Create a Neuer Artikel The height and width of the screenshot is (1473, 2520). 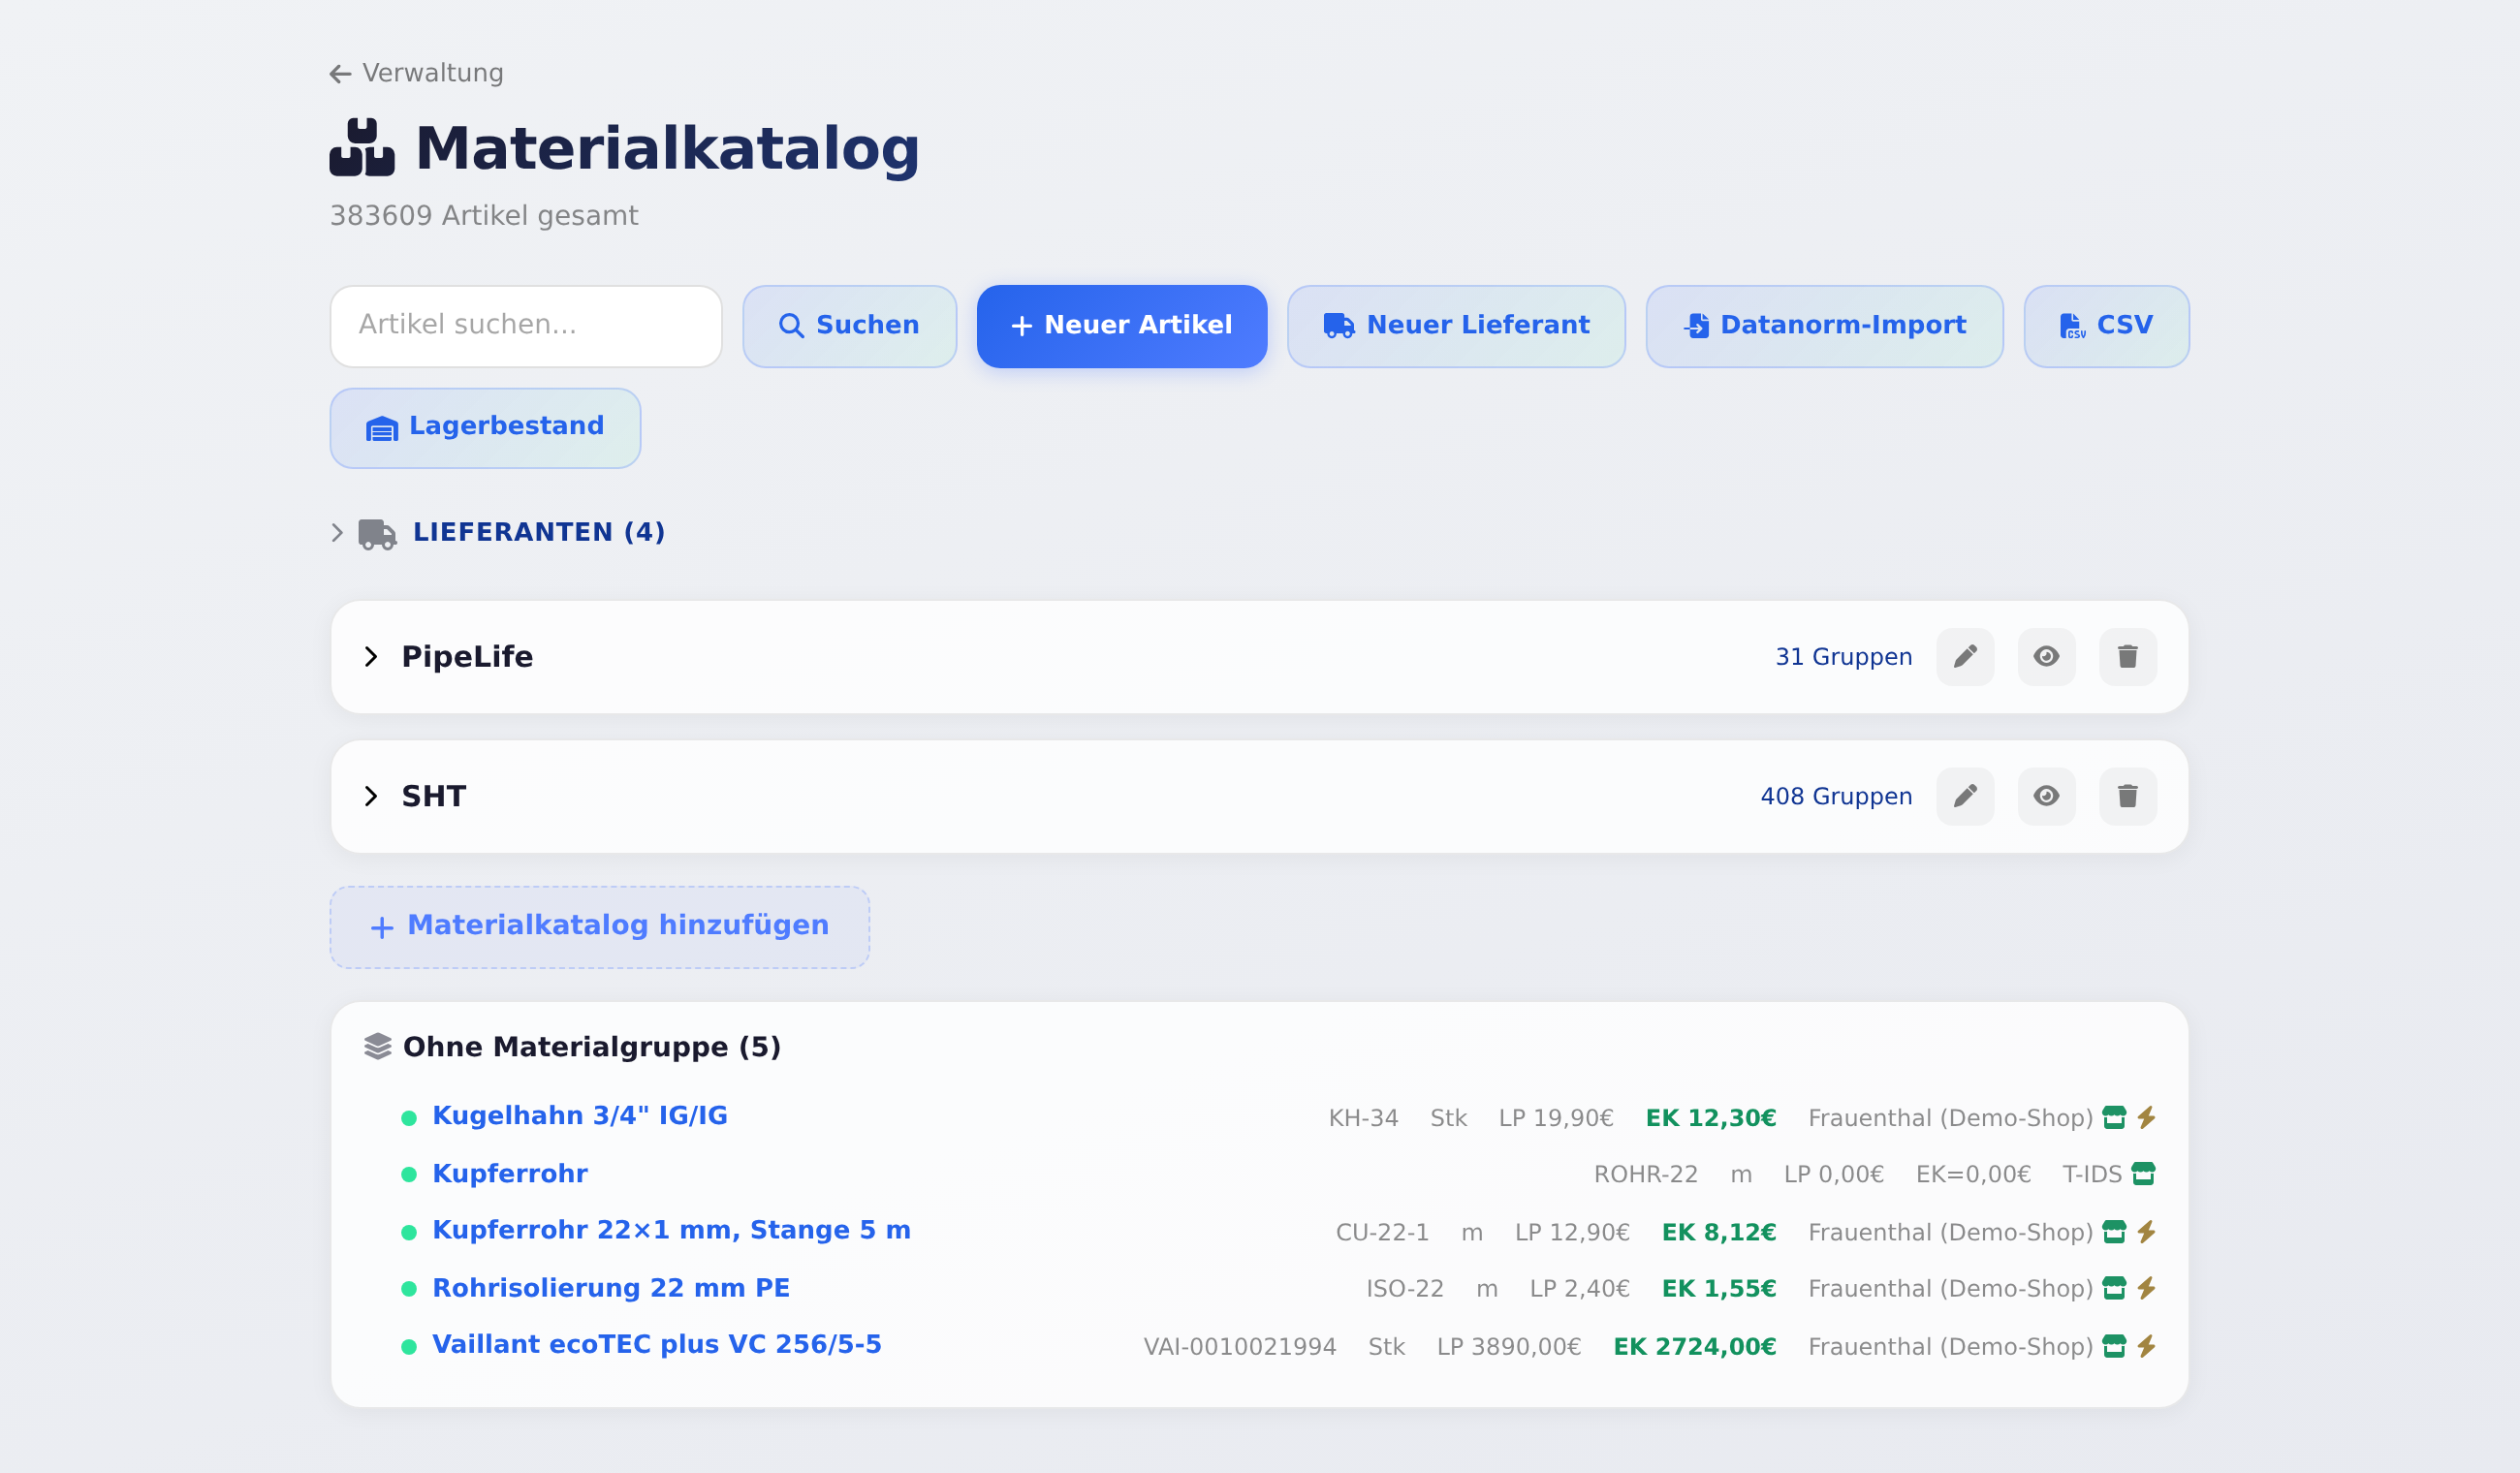coord(1121,326)
